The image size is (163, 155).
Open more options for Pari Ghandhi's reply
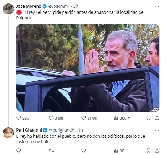click(x=157, y=130)
